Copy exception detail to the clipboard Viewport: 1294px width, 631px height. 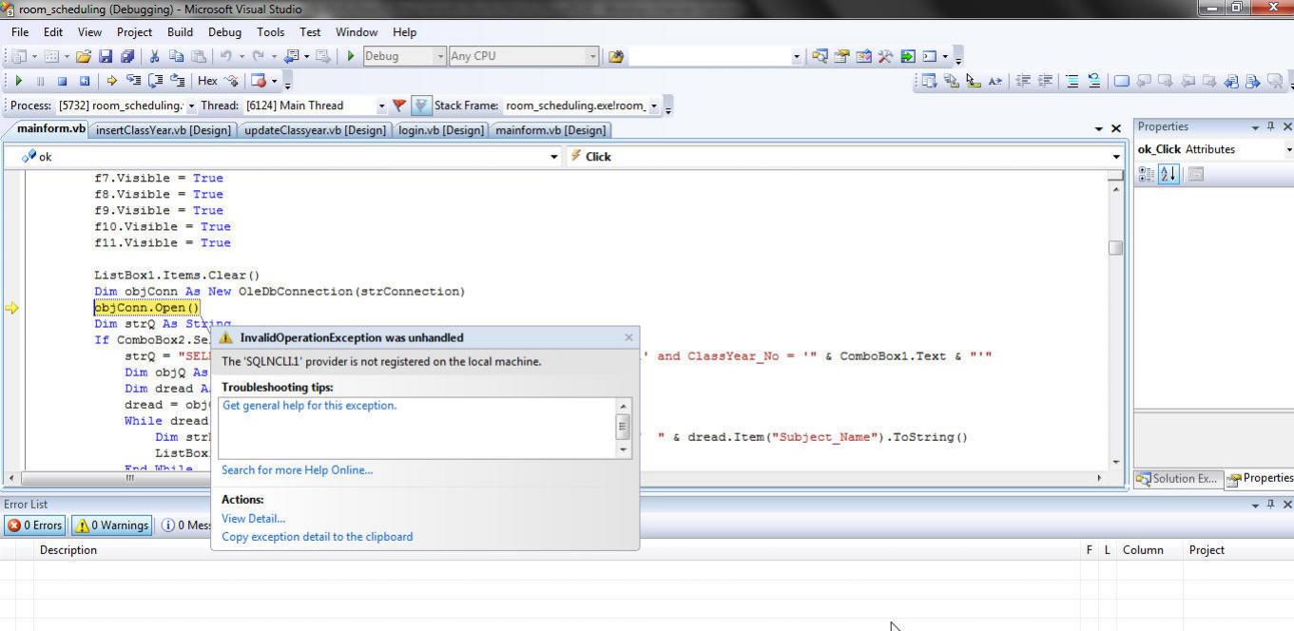coord(317,536)
